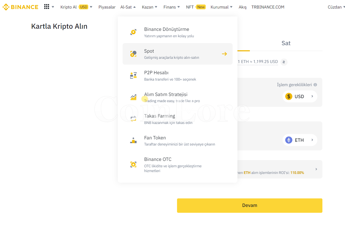Expand the apps grid dropdown arrow
Screen dimensions: 345x225
coord(53,7)
